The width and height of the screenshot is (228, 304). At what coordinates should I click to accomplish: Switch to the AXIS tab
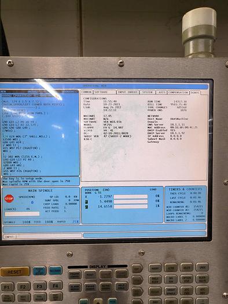pos(161,92)
